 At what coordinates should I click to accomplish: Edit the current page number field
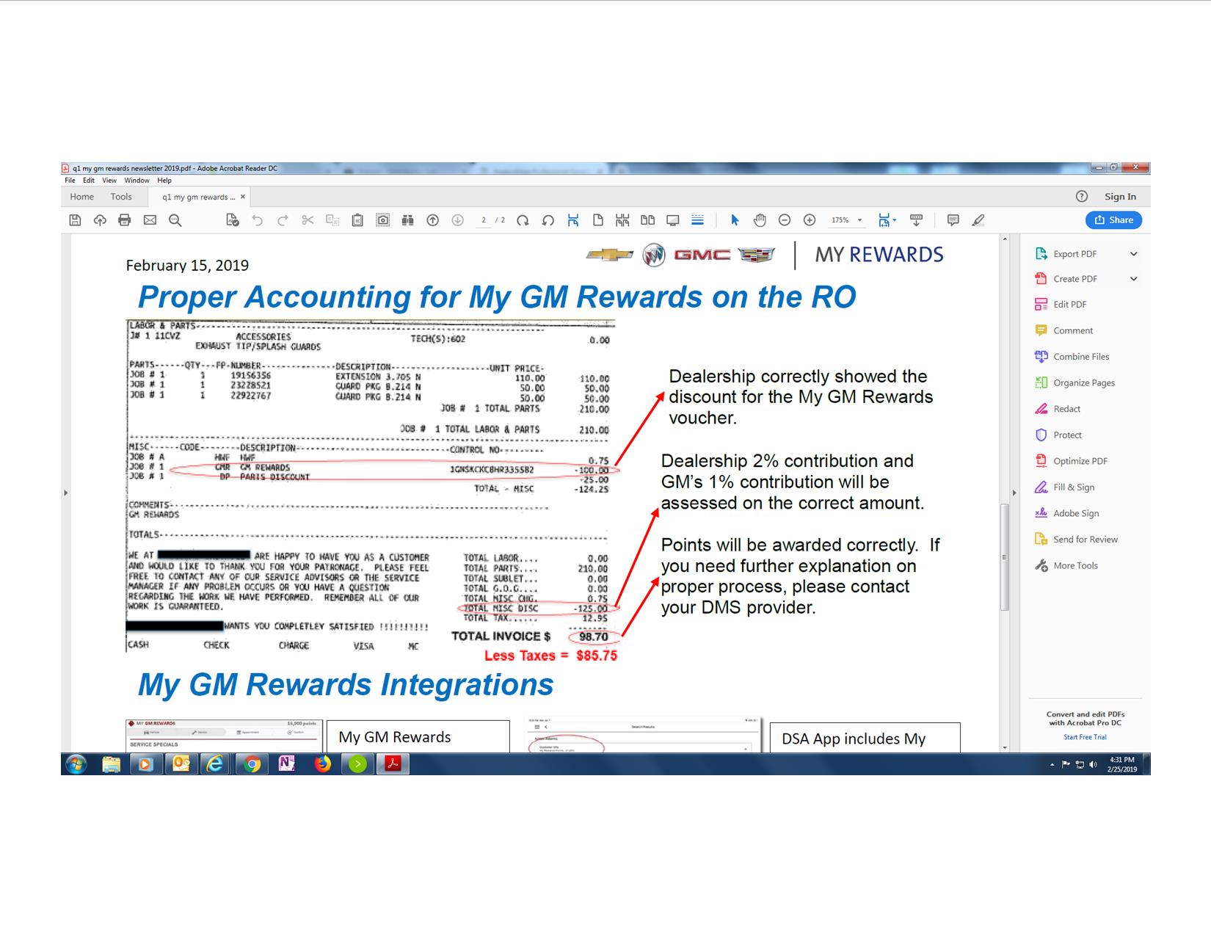[x=483, y=220]
